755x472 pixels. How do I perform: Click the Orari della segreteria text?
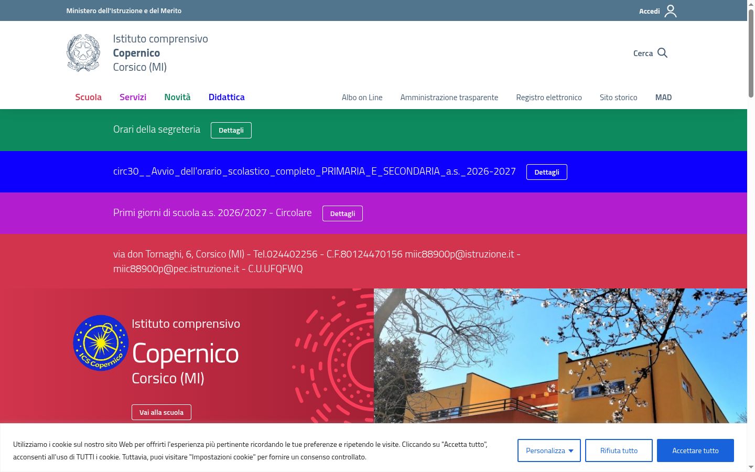click(157, 130)
